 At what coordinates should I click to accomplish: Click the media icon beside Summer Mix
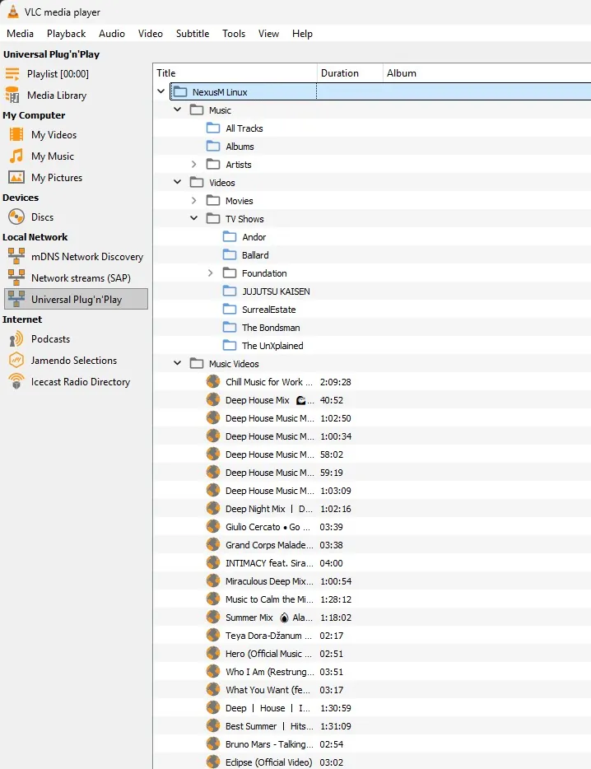pyautogui.click(x=213, y=617)
